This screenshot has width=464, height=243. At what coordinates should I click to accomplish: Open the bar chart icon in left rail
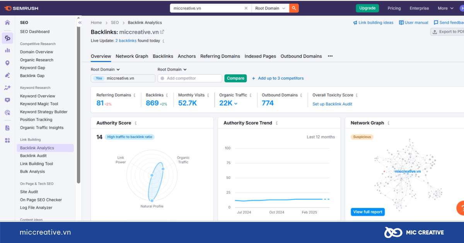[7, 50]
